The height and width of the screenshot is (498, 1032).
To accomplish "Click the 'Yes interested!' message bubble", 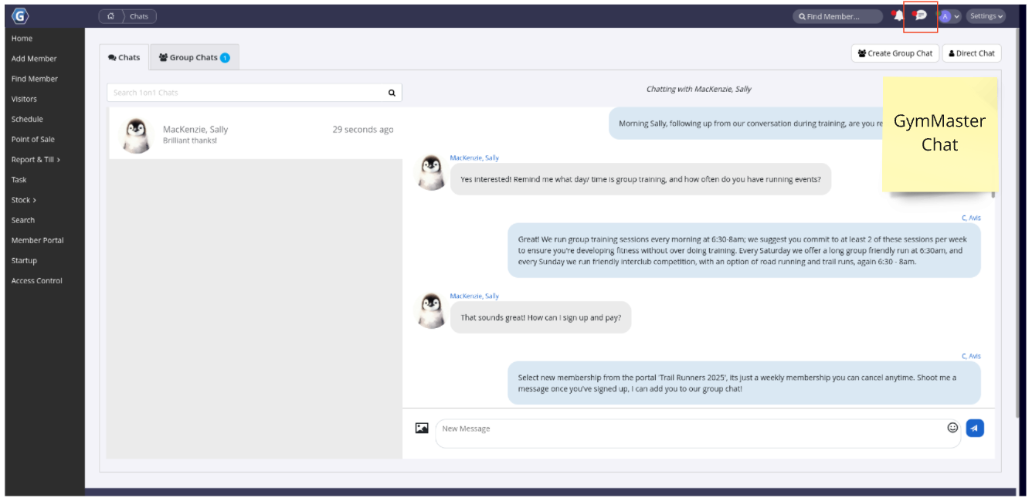I will pyautogui.click(x=640, y=179).
